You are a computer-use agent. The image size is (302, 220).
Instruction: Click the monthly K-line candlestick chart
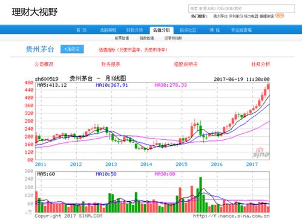[153, 121]
